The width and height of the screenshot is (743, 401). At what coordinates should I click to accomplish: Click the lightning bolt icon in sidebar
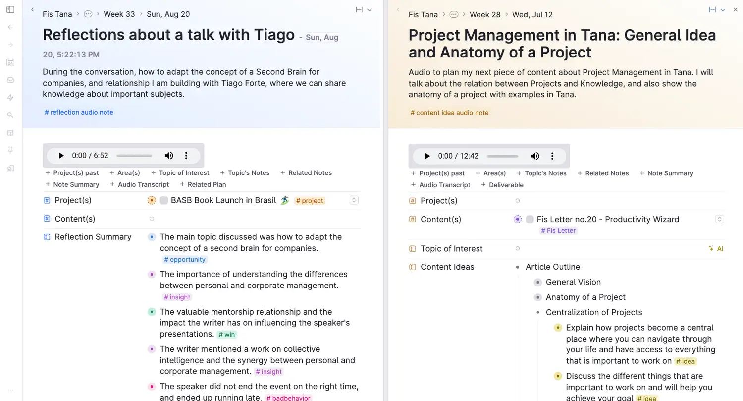click(x=10, y=98)
